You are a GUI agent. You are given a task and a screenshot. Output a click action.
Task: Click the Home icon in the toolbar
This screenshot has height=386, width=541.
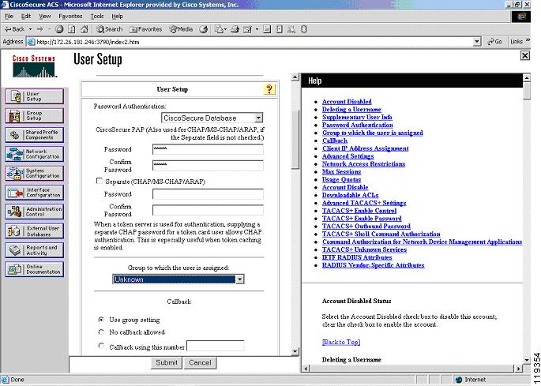point(85,29)
